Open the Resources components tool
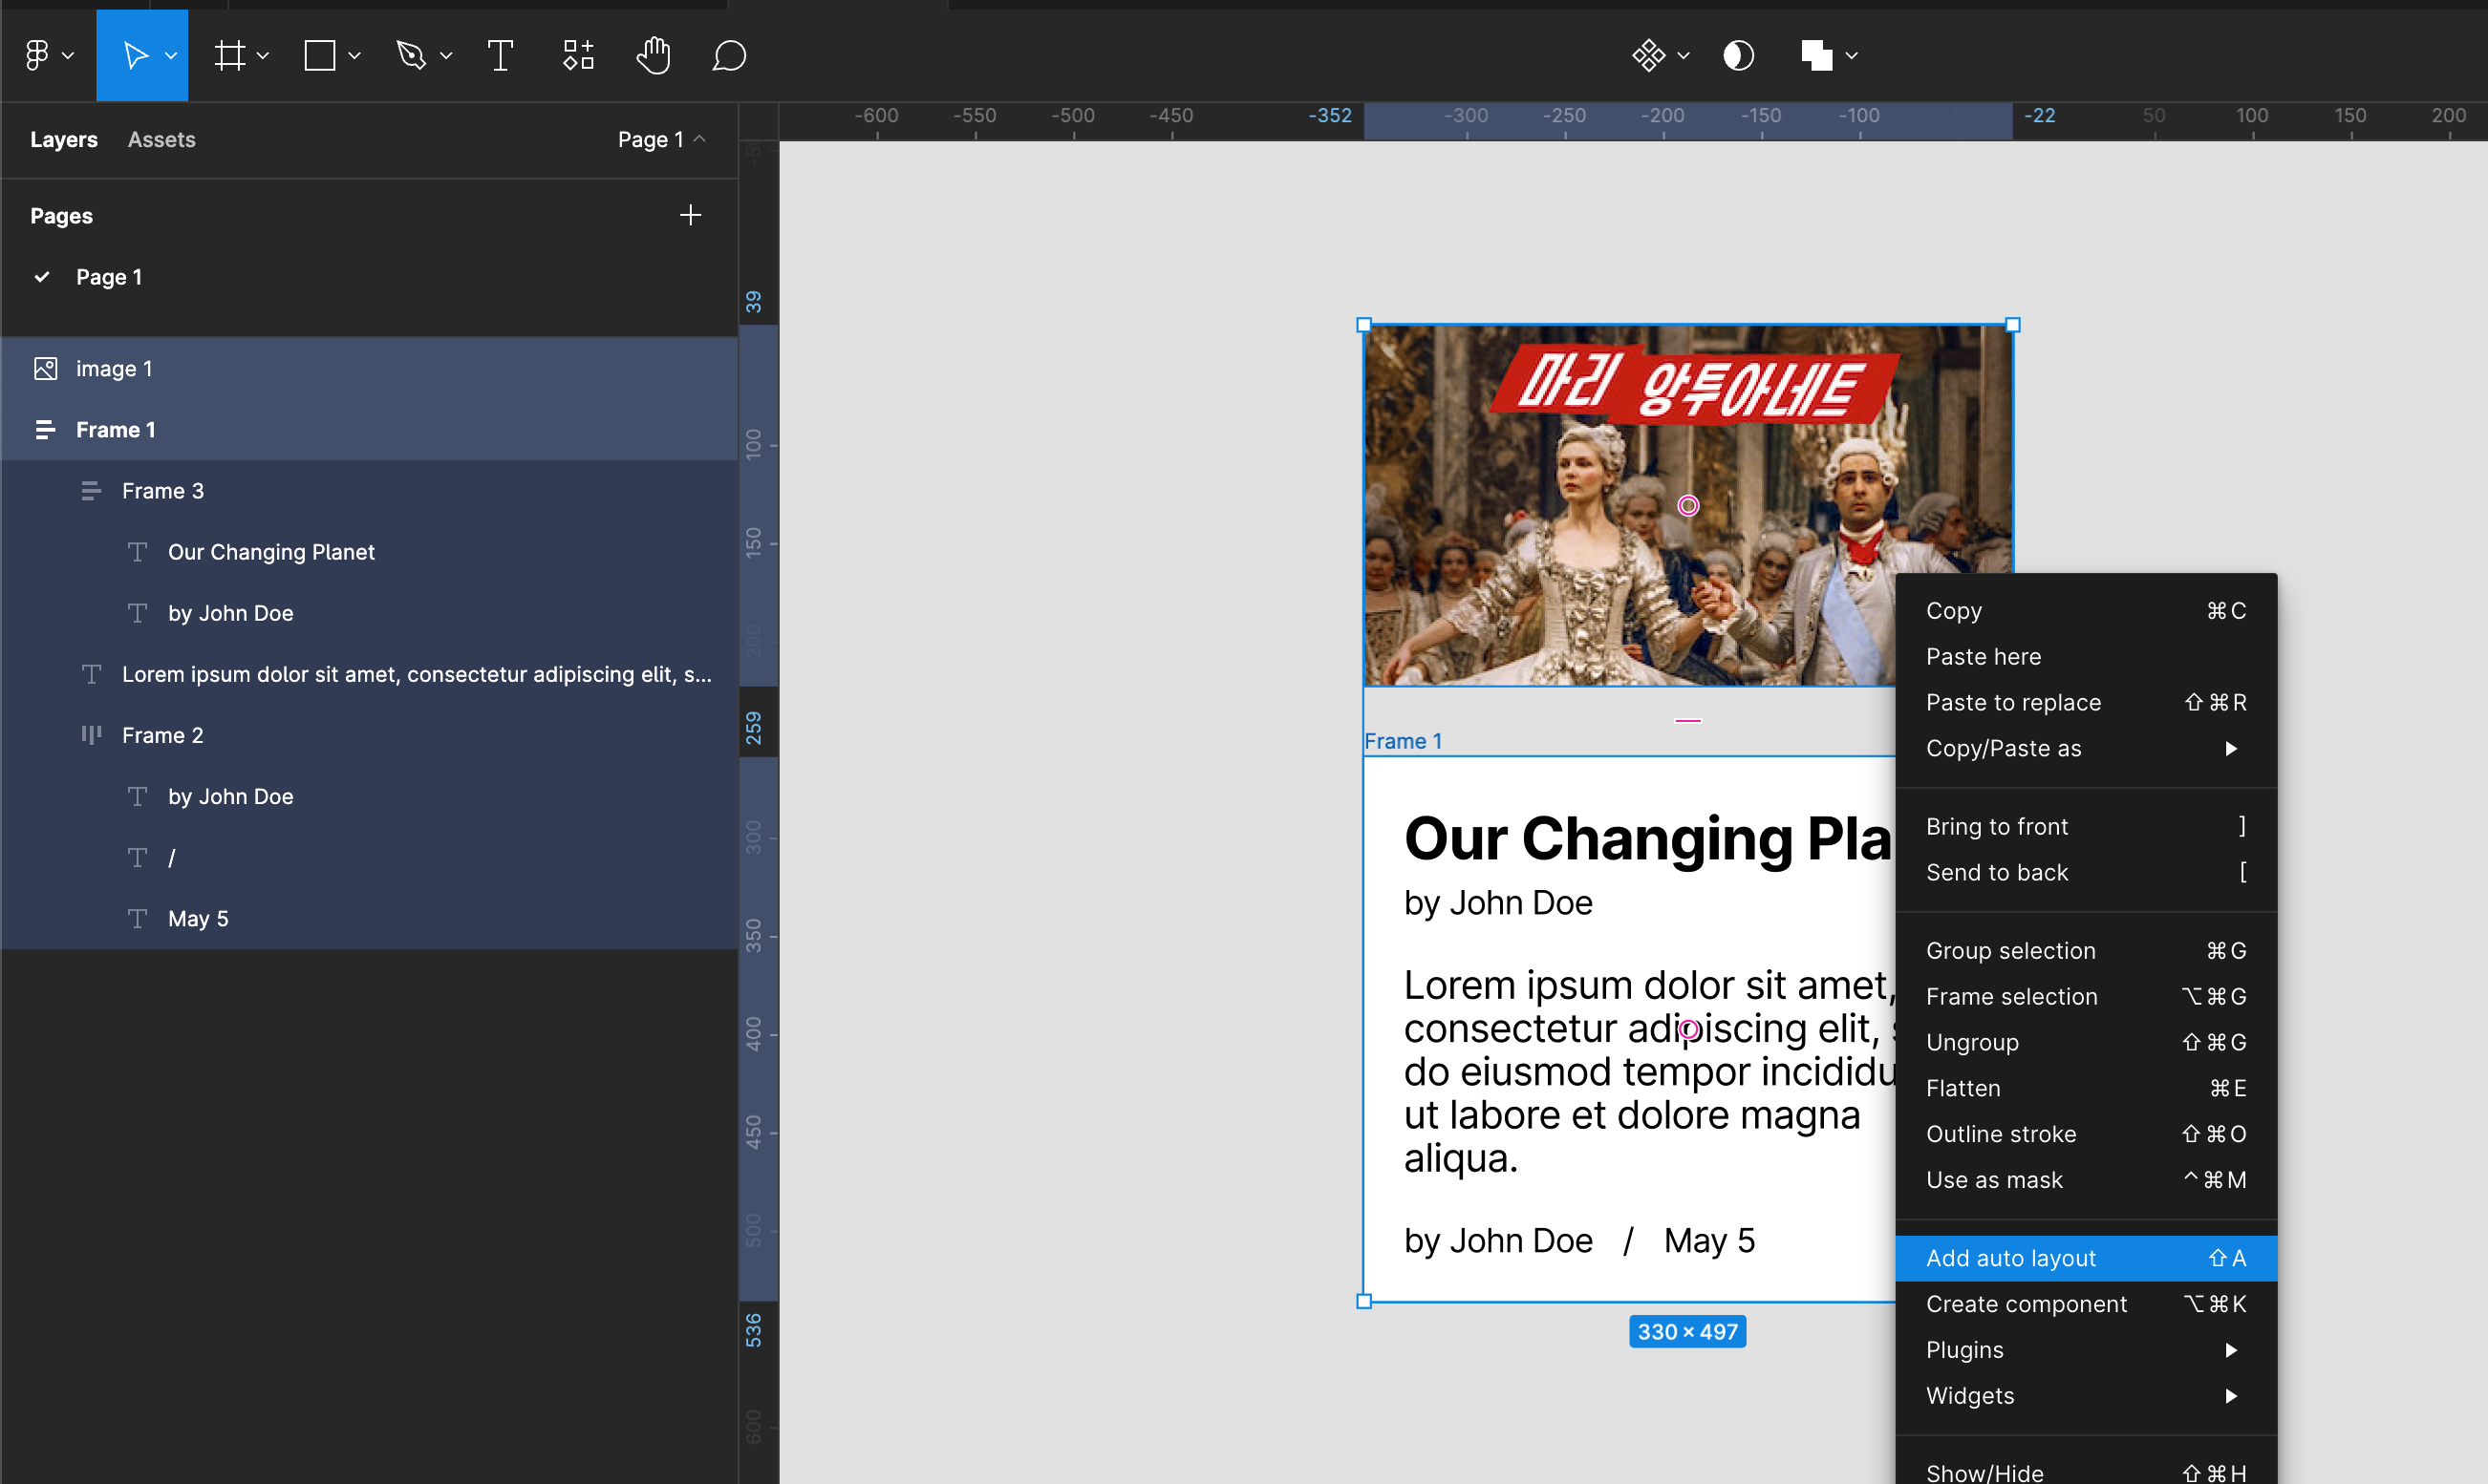Image resolution: width=2488 pixels, height=1484 pixels. click(x=578, y=56)
